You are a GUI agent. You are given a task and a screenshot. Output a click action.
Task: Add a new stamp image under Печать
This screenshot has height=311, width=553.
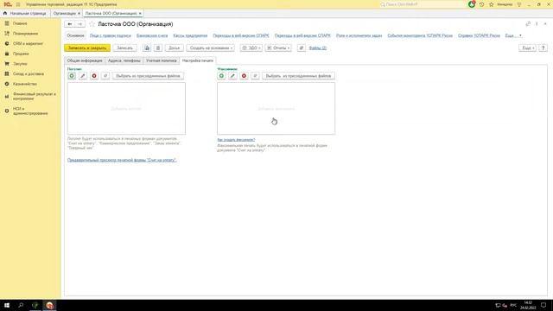(72, 76)
